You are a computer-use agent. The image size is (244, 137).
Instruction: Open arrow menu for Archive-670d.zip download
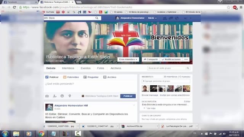pyautogui.click(x=157, y=126)
